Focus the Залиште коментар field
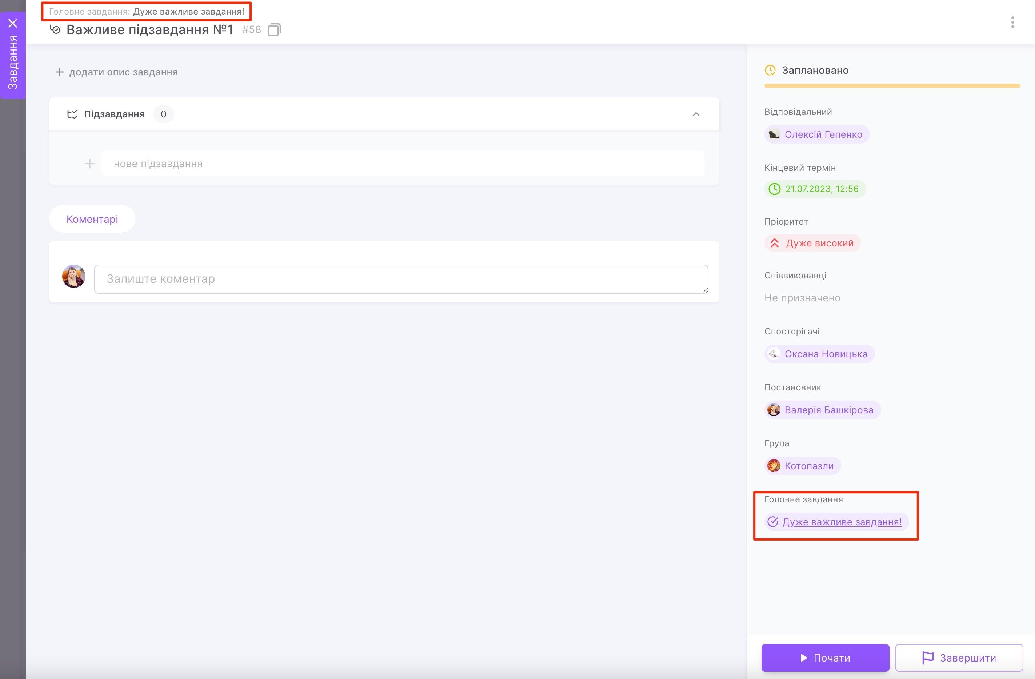Screen dimensions: 1035x679 click(400, 279)
